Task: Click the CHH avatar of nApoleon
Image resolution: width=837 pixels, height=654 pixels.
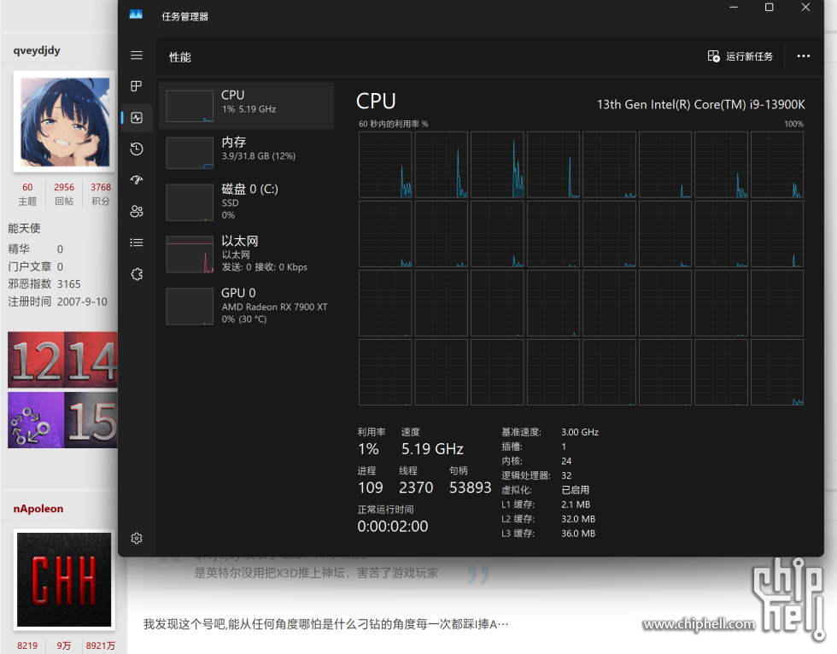Action: click(64, 580)
